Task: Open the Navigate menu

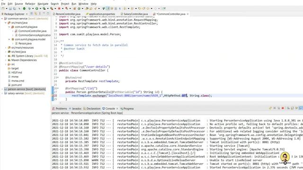Action: pos(43,4)
